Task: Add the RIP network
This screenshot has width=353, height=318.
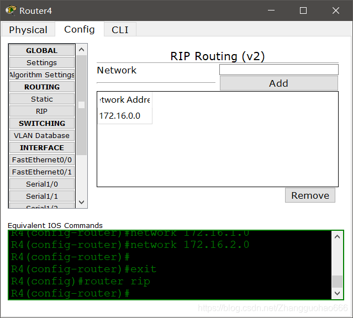Action: click(279, 83)
